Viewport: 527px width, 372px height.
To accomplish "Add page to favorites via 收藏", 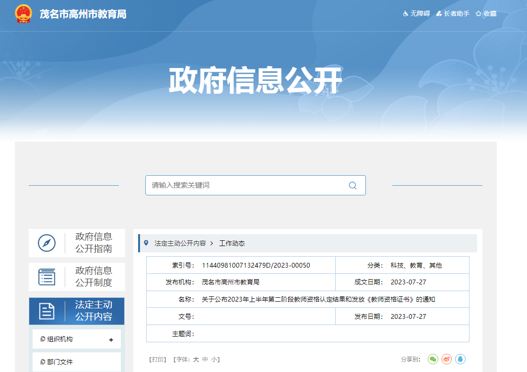I will click(486, 14).
